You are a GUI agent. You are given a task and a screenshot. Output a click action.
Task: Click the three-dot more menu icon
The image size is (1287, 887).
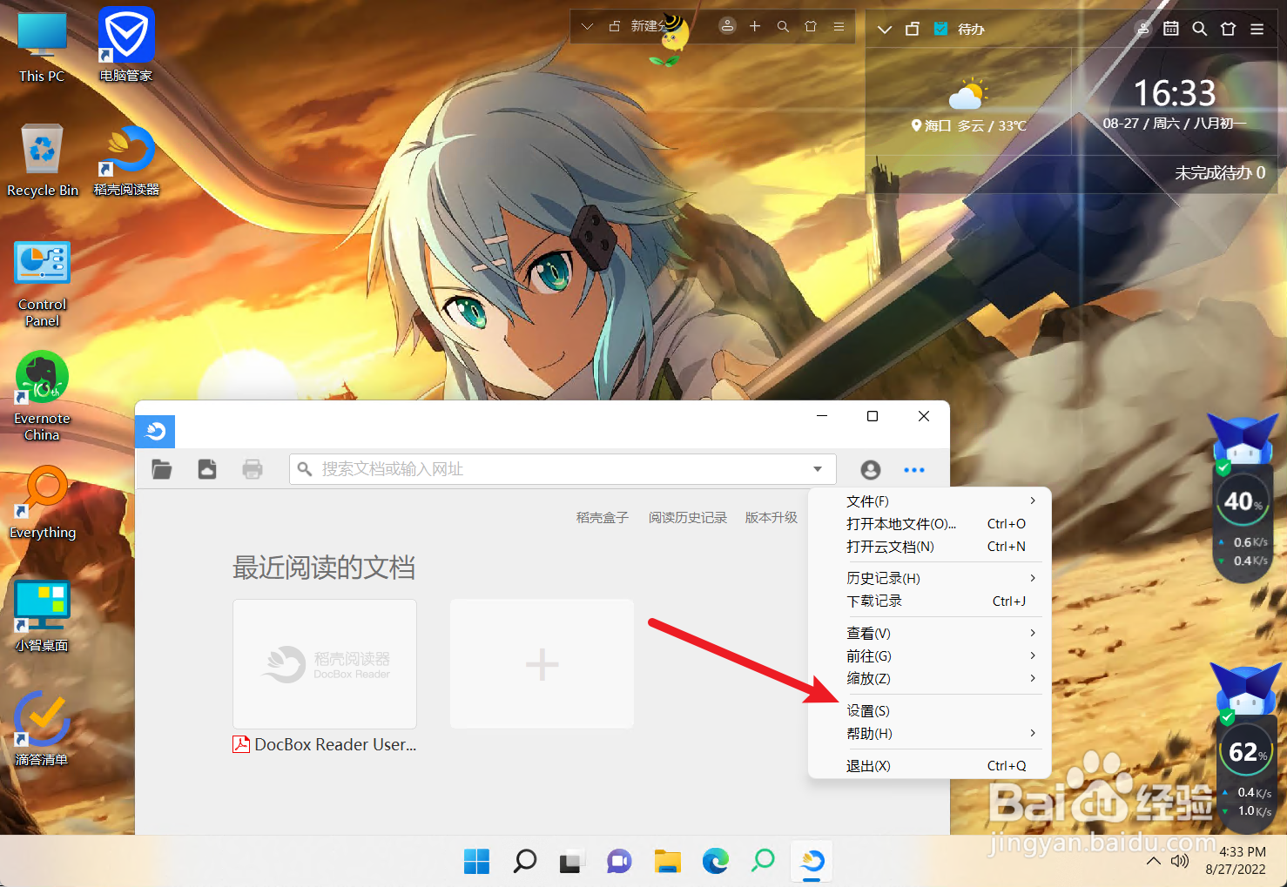pos(914,470)
